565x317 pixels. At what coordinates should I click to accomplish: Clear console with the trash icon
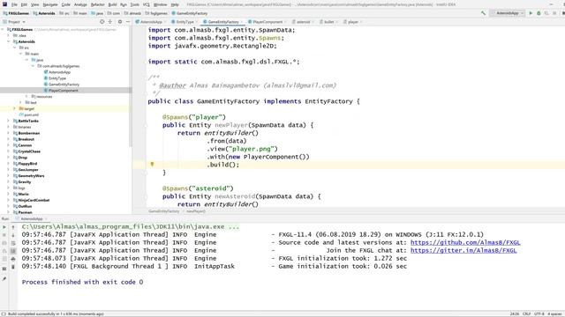click(x=13, y=267)
